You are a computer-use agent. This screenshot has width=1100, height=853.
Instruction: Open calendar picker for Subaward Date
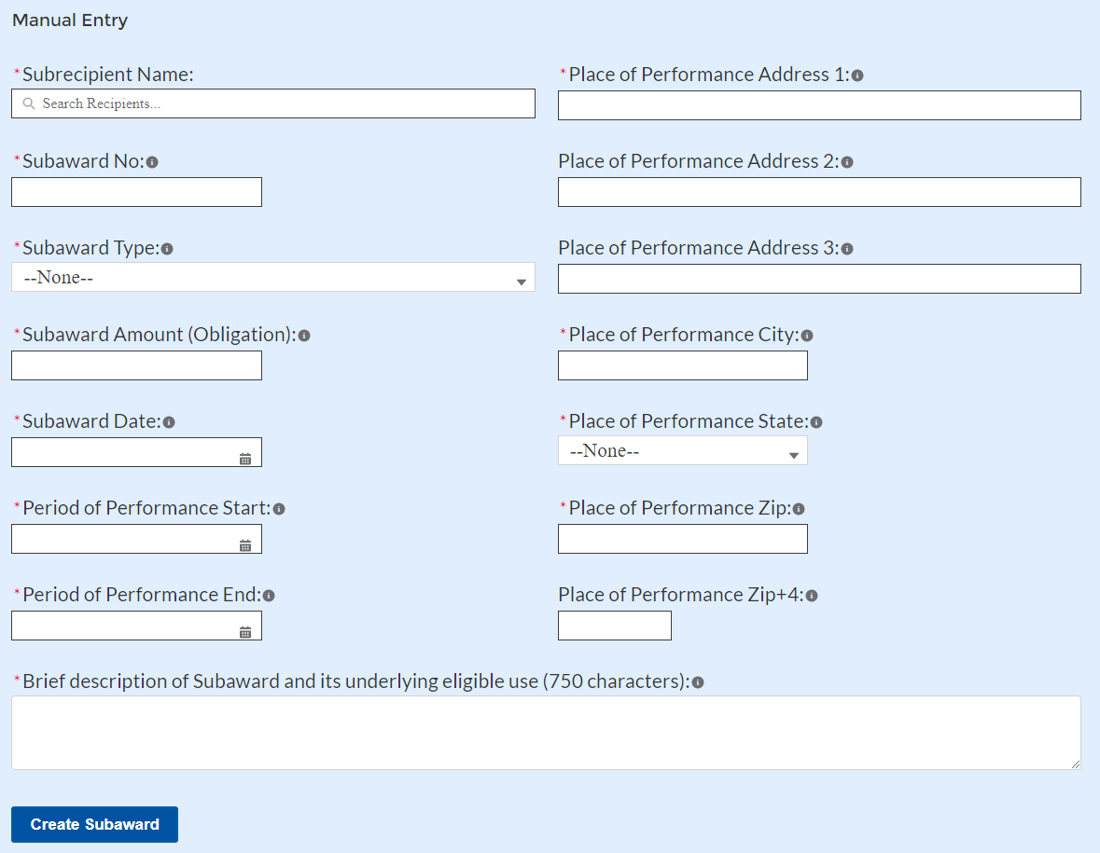pyautogui.click(x=245, y=459)
